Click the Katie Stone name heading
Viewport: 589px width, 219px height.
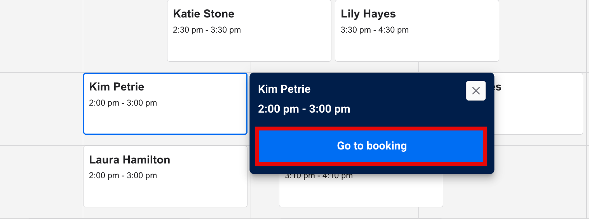click(204, 14)
